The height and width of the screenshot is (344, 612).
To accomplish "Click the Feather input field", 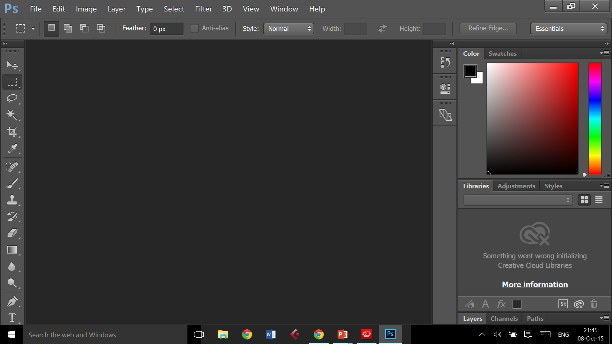I will coord(166,29).
